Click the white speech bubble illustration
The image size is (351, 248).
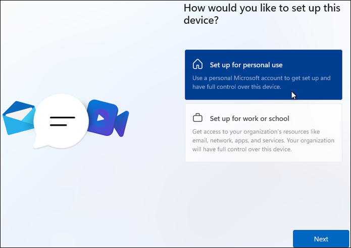coord(61,121)
